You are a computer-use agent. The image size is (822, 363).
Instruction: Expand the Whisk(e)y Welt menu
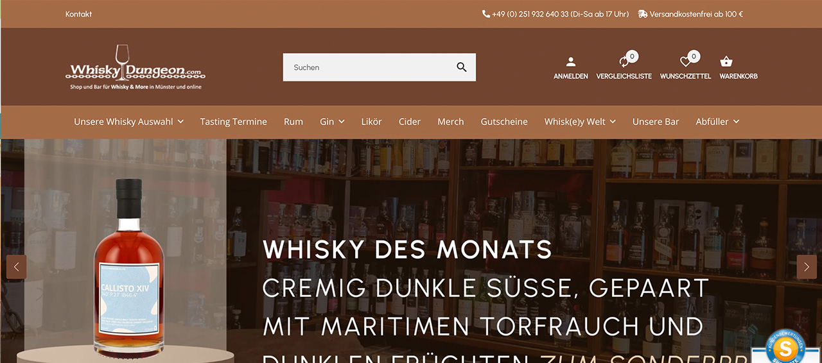click(x=580, y=122)
